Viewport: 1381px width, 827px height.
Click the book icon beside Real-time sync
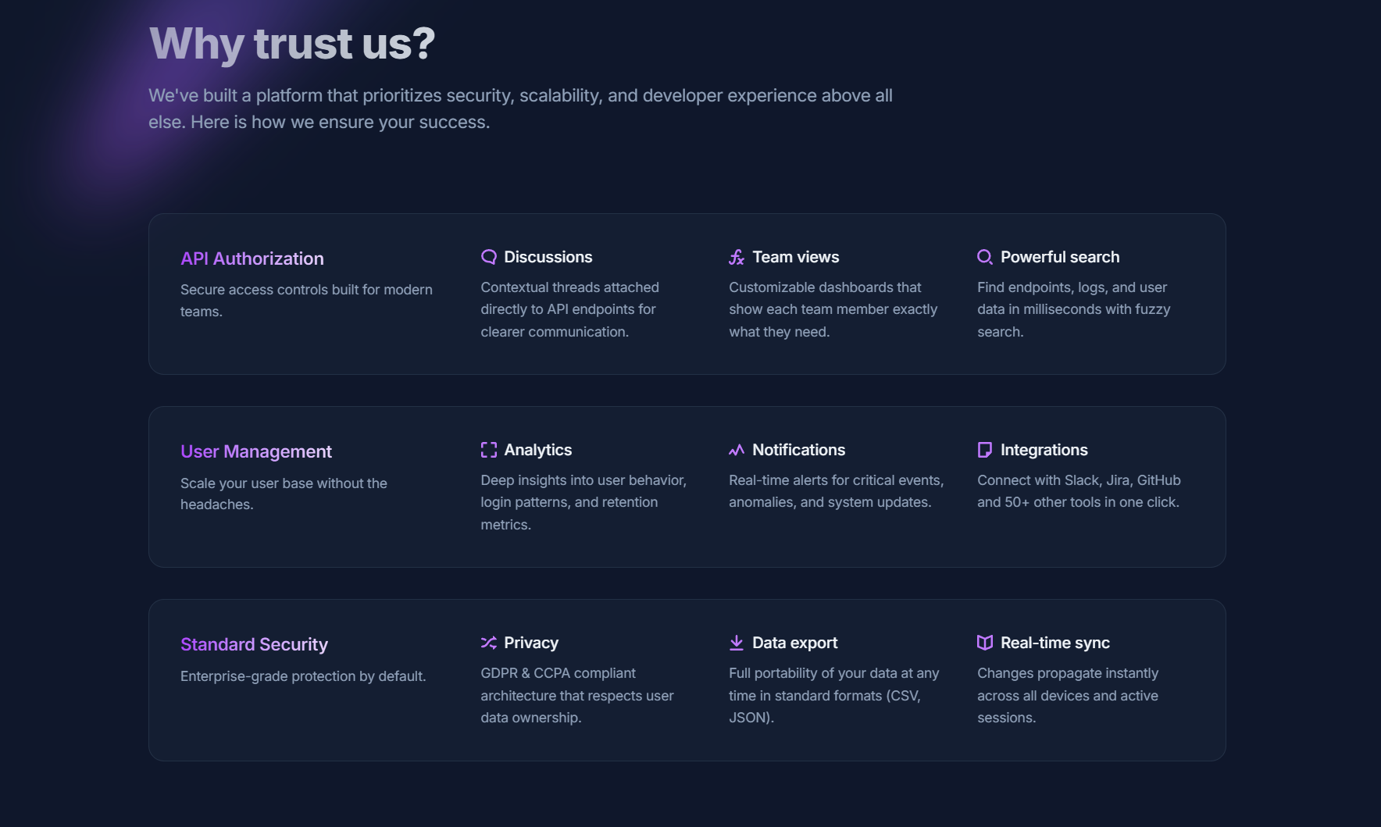click(x=985, y=643)
